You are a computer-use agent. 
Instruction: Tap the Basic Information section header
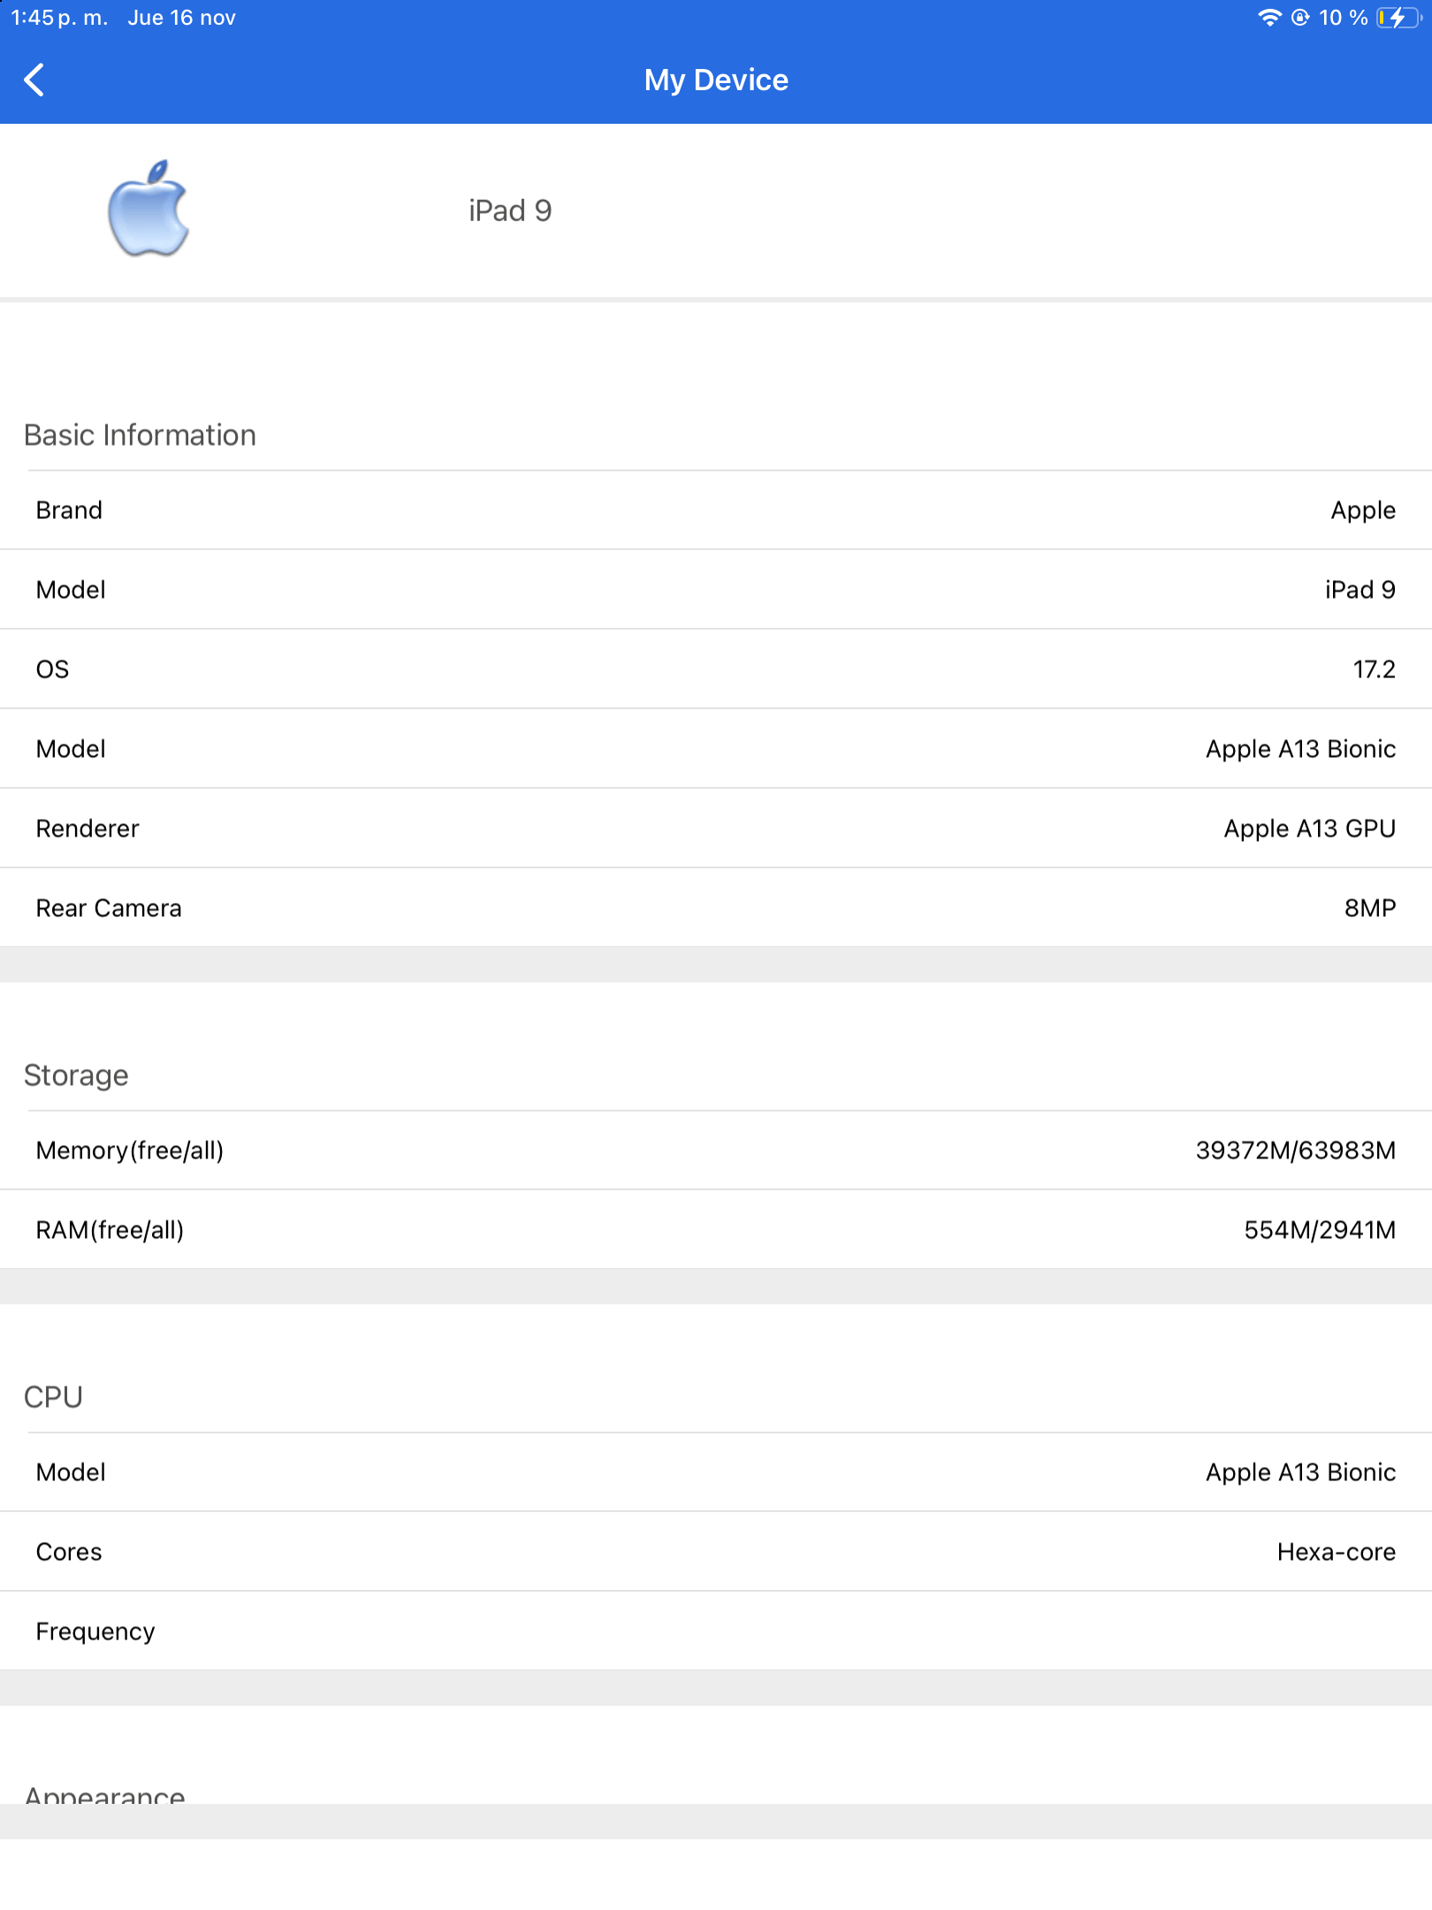click(x=140, y=435)
